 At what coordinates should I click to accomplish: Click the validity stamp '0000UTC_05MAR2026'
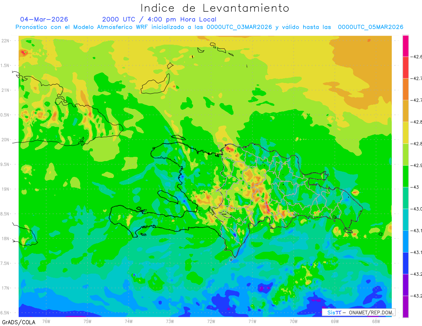(x=370, y=27)
